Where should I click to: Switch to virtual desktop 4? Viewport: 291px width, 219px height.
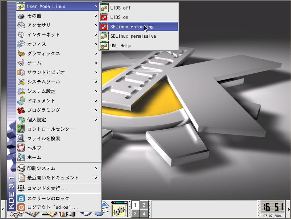144,213
